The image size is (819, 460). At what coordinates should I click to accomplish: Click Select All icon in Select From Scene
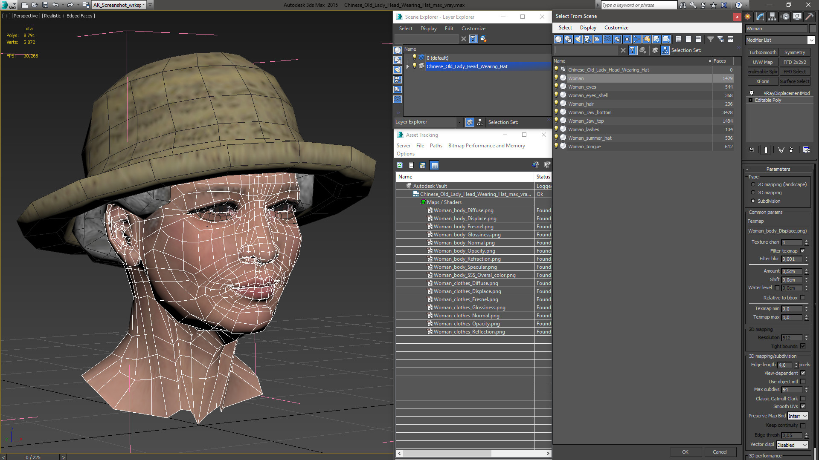pos(679,39)
